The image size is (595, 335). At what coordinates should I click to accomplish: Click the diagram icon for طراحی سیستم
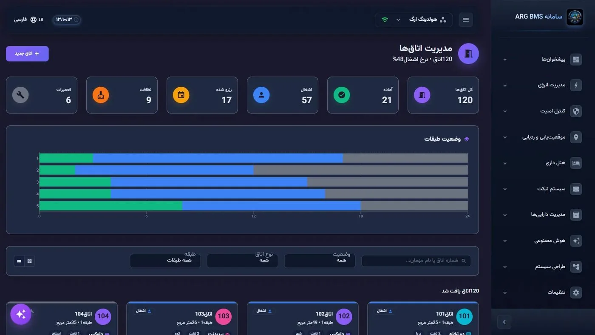click(x=576, y=267)
